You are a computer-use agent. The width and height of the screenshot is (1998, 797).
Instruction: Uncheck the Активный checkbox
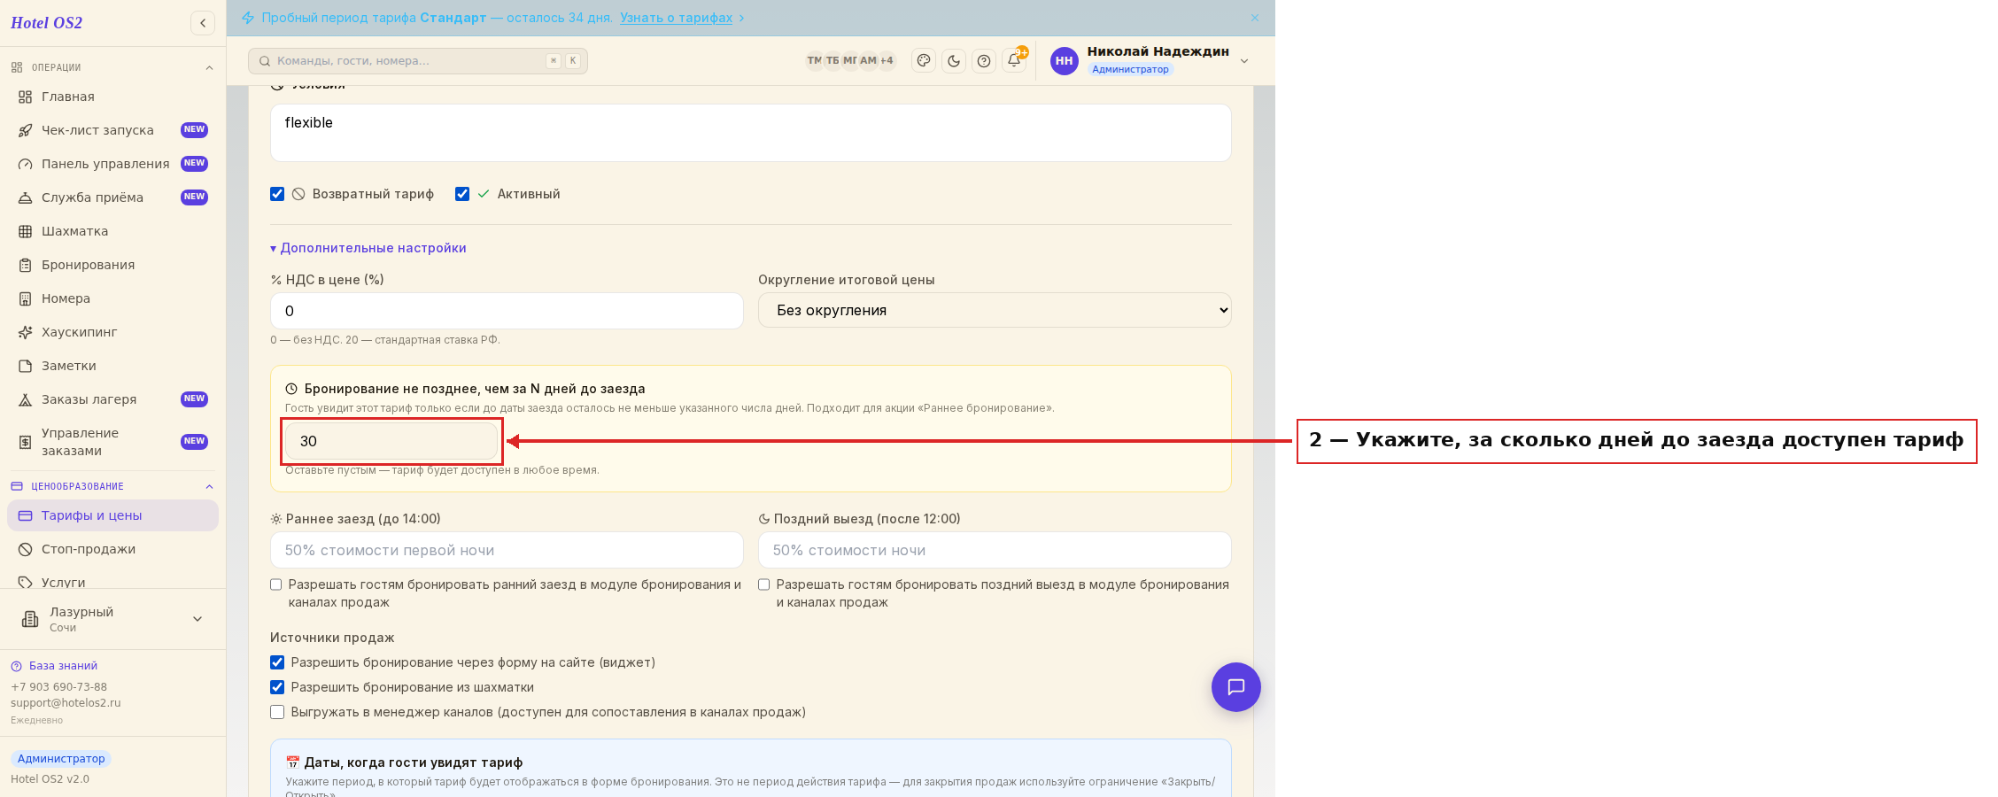click(x=462, y=194)
